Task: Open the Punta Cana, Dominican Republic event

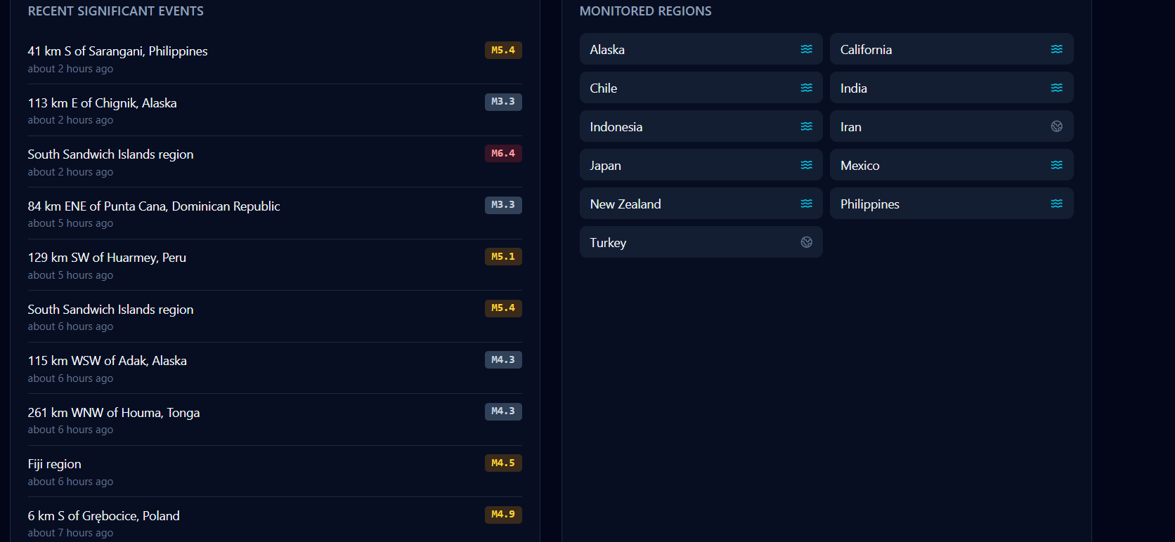Action: (x=275, y=213)
